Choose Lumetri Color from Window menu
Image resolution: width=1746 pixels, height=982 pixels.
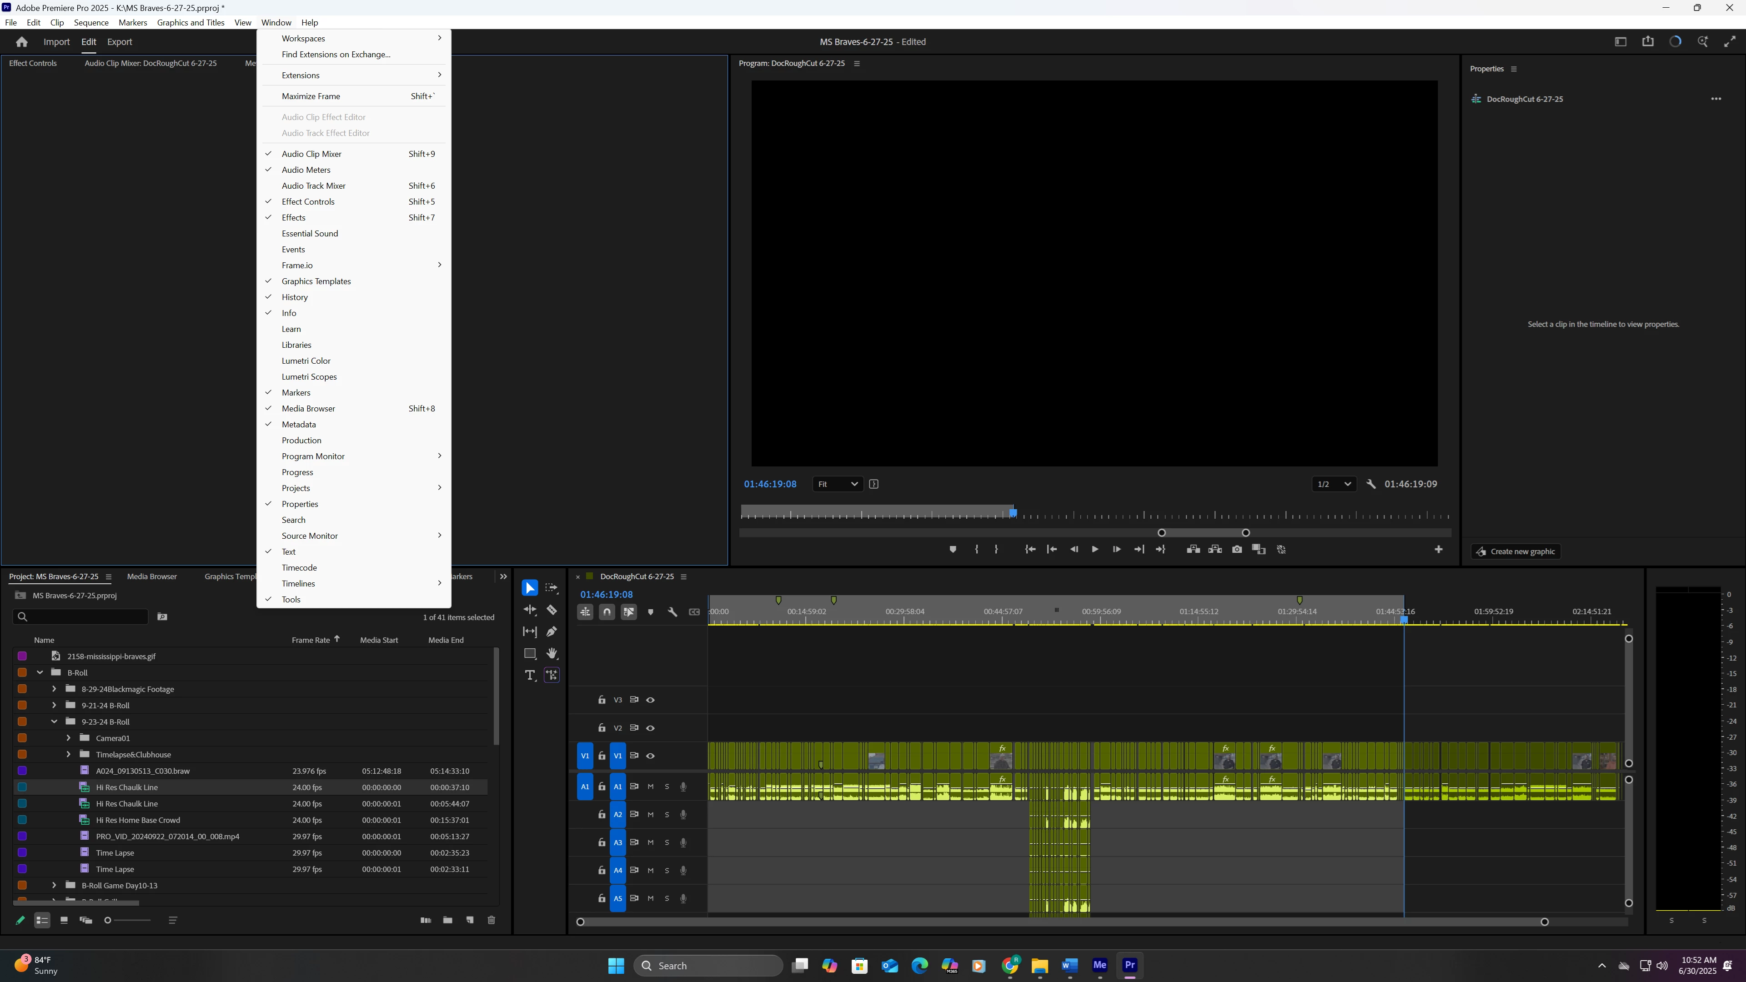(306, 361)
